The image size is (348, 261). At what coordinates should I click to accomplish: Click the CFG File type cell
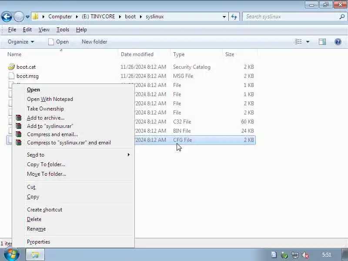coord(182,140)
